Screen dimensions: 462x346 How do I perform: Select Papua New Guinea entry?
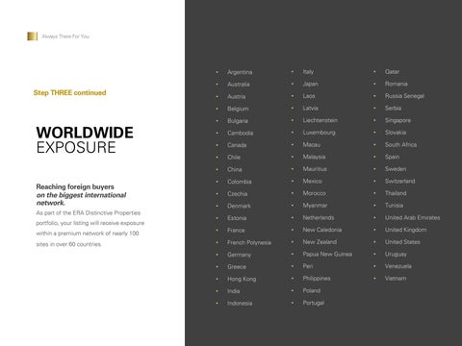click(x=327, y=254)
